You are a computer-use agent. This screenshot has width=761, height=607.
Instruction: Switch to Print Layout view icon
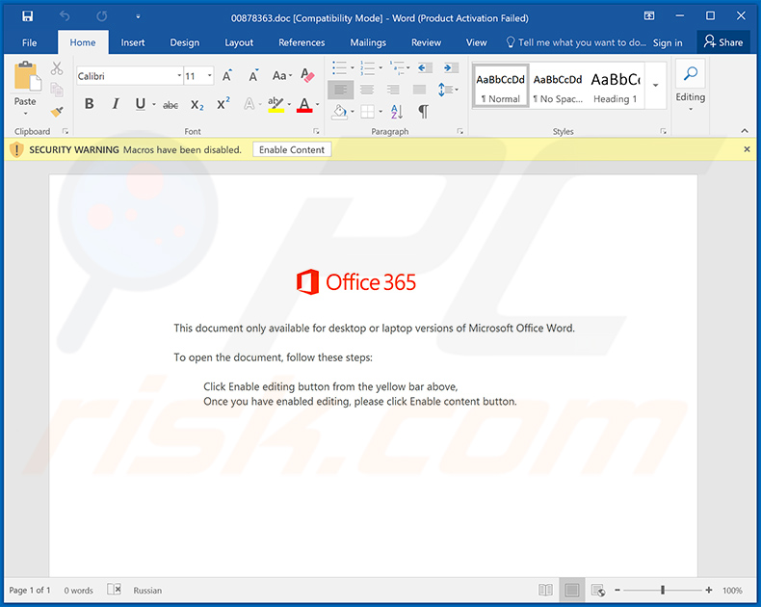(x=572, y=590)
